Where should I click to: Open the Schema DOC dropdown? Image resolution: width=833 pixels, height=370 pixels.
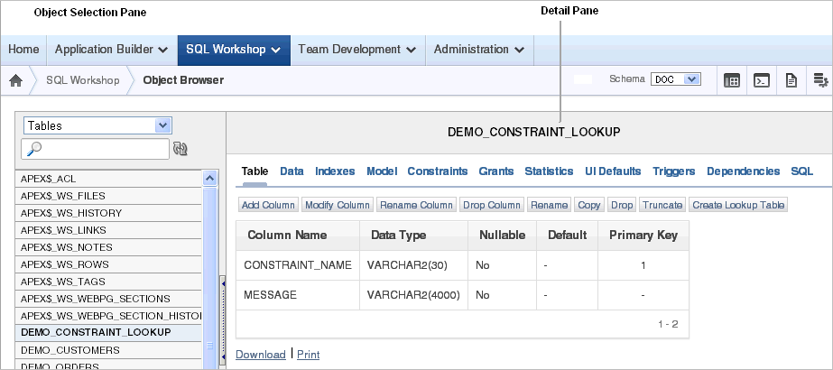coord(676,79)
